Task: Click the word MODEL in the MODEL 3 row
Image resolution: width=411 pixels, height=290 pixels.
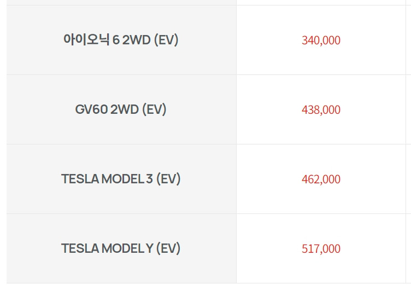Action: coord(122,179)
